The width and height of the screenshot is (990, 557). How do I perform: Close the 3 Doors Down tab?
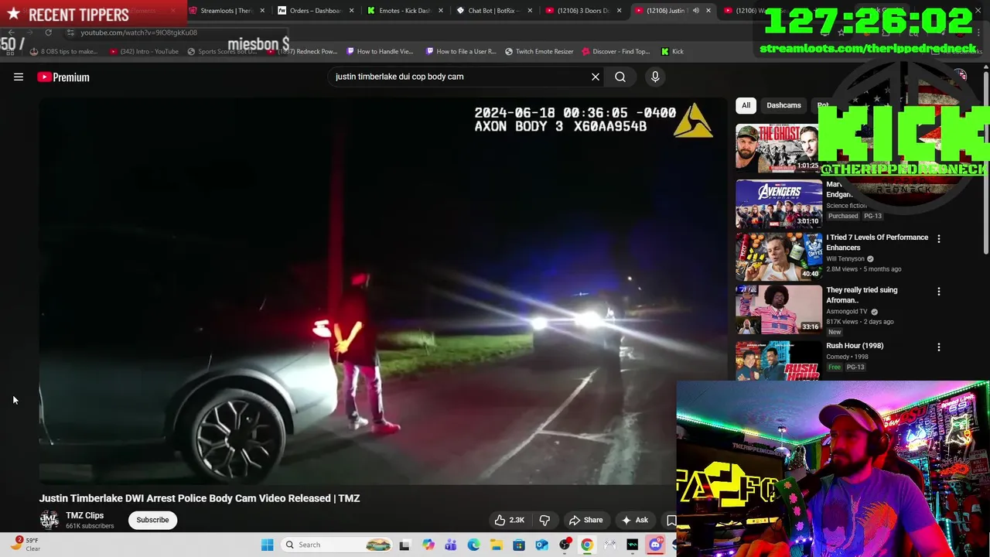(x=619, y=11)
